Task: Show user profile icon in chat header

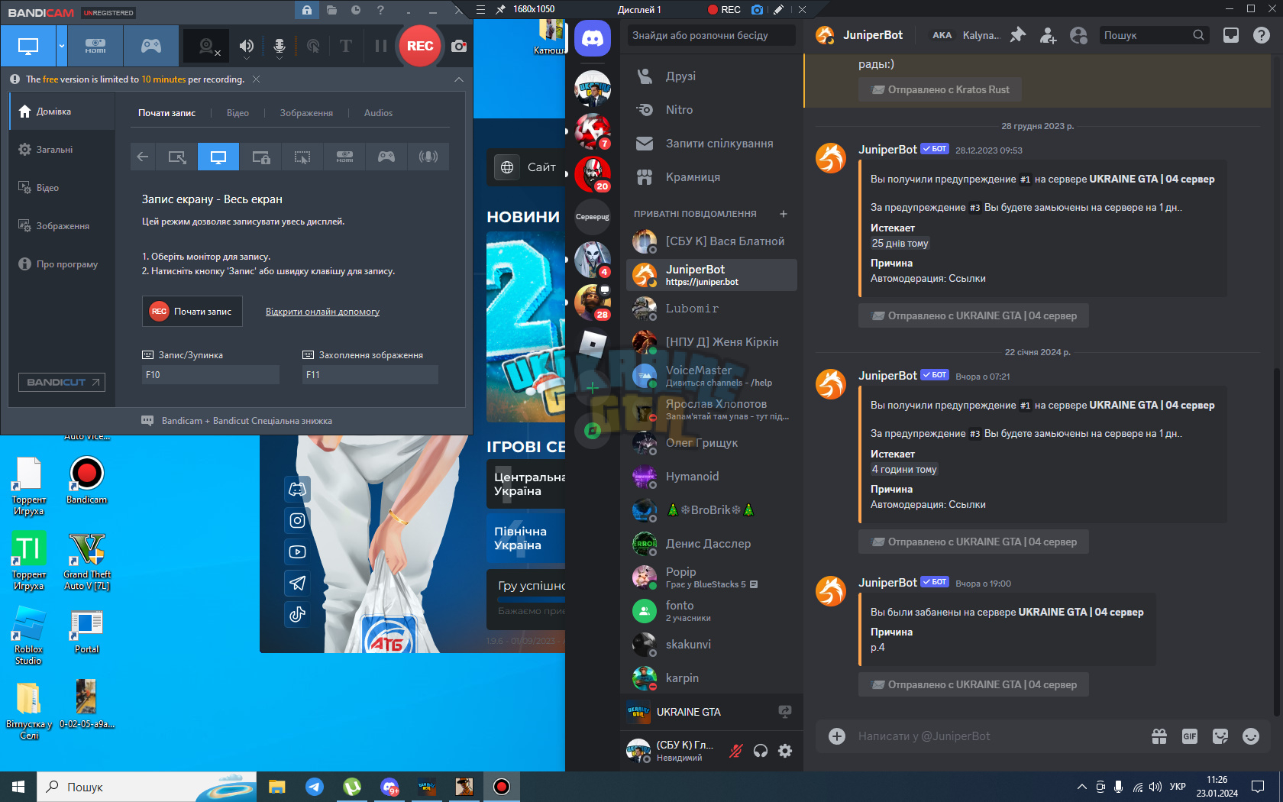Action: 1078,35
